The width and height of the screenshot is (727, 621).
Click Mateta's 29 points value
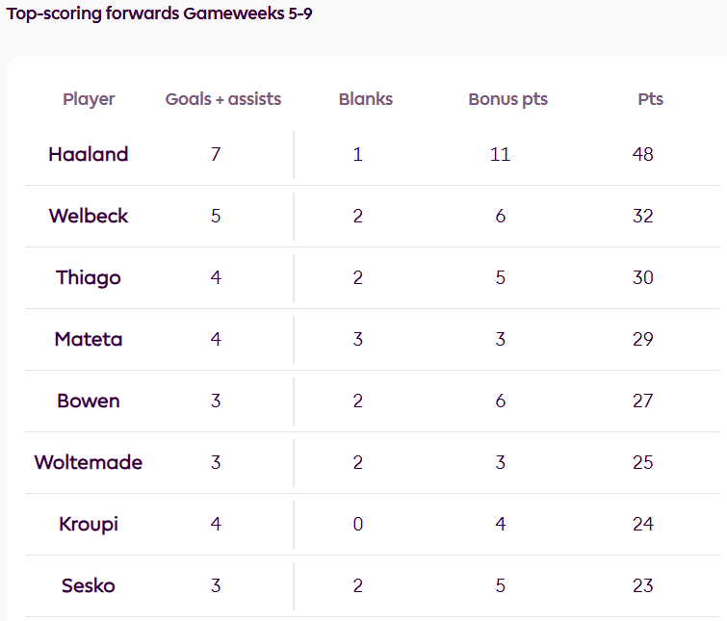pos(643,339)
